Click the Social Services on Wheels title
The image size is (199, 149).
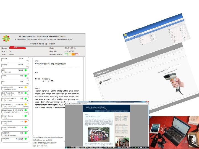point(95,107)
